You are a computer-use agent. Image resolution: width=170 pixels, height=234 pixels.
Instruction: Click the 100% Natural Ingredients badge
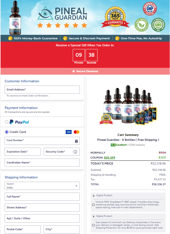(141, 25)
